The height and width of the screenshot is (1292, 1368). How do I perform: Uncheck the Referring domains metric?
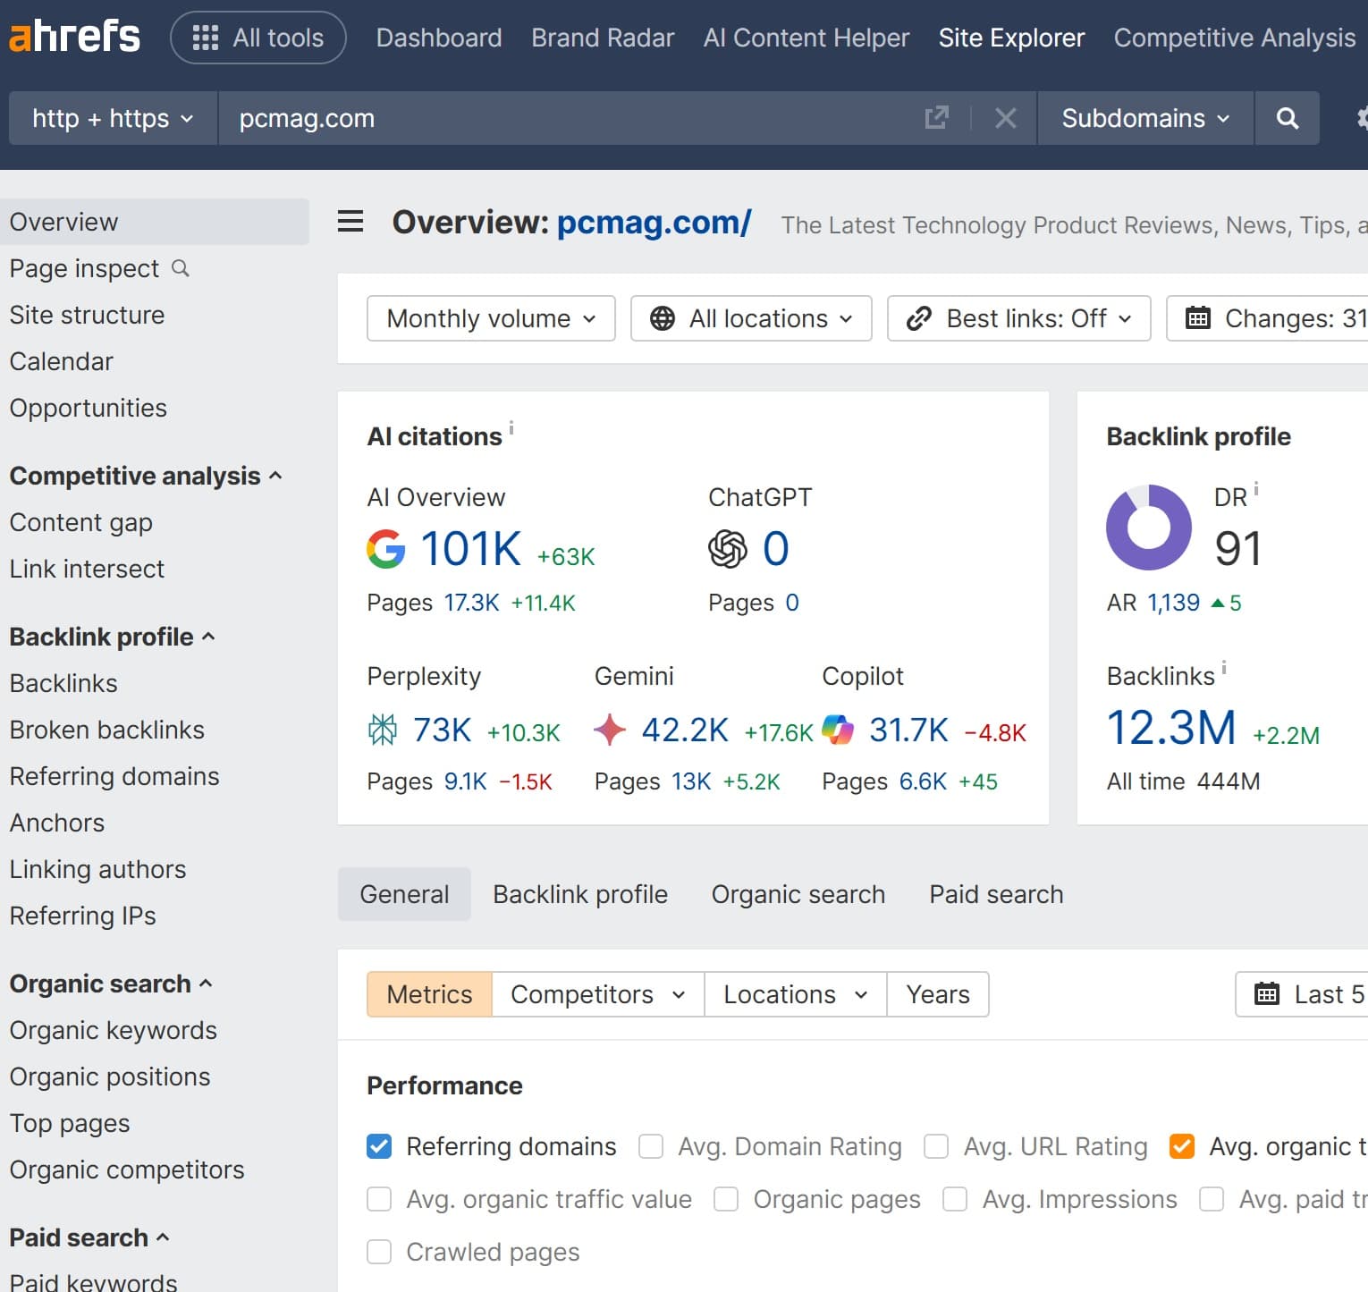(379, 1145)
